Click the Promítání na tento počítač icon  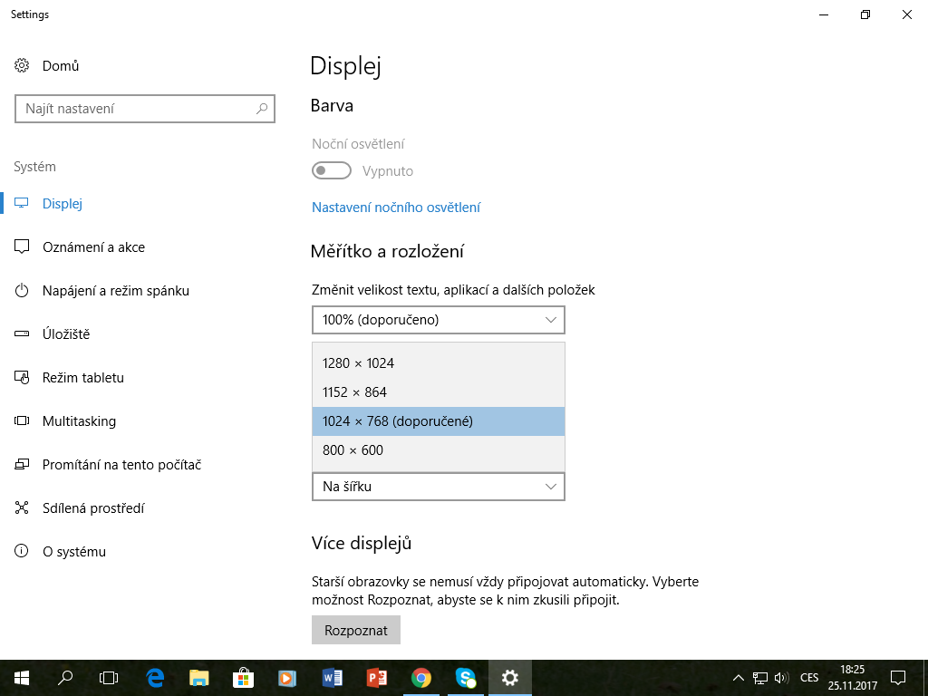tap(22, 465)
